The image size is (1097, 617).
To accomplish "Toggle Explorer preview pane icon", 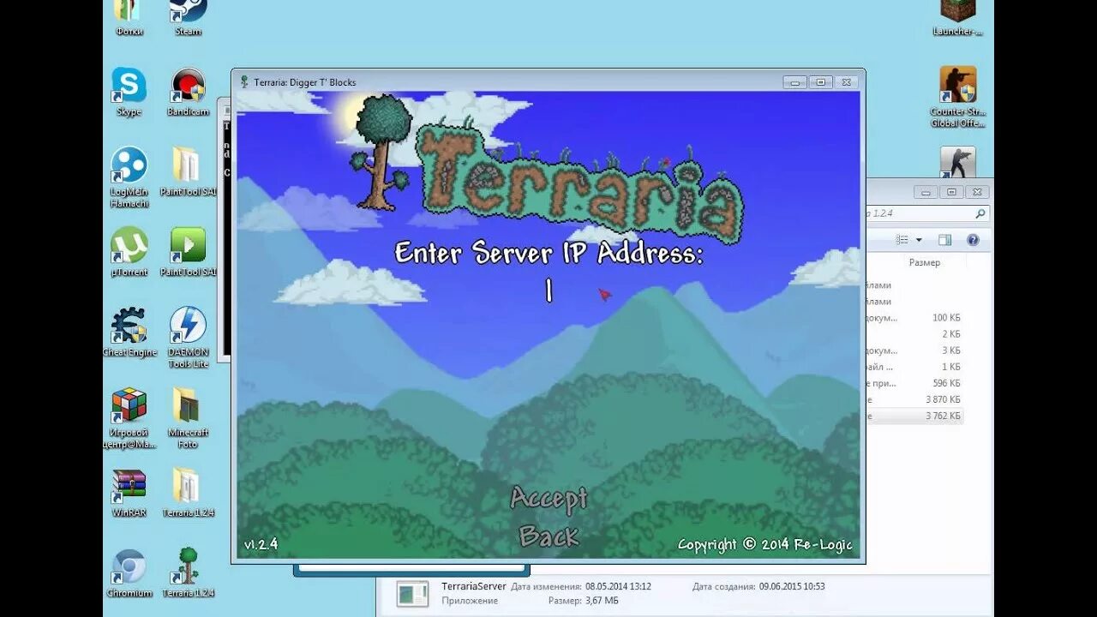I will (944, 240).
